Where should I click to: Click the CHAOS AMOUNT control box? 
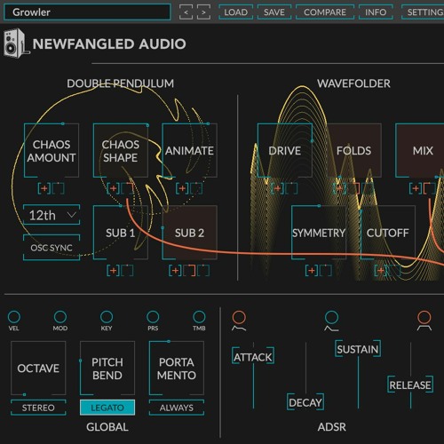pyautogui.click(x=52, y=151)
